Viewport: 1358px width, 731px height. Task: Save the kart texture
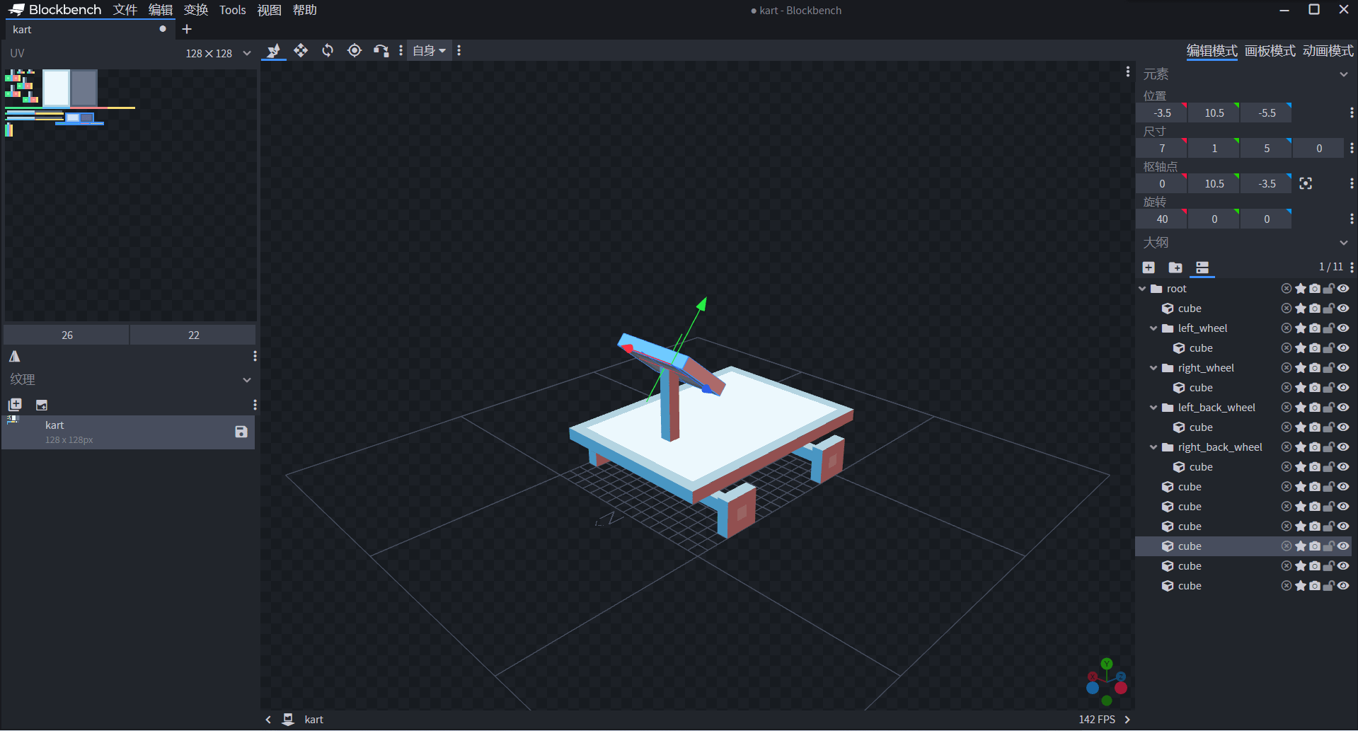(241, 432)
